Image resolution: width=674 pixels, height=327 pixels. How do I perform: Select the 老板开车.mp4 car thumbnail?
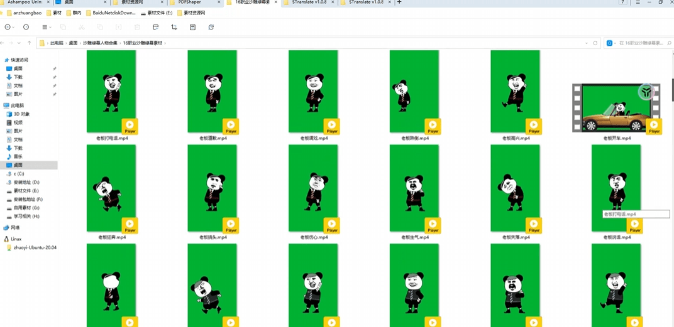click(616, 108)
